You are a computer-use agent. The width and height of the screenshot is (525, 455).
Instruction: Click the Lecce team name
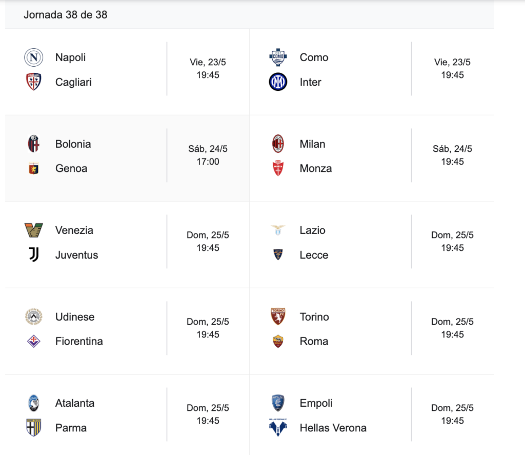point(314,255)
